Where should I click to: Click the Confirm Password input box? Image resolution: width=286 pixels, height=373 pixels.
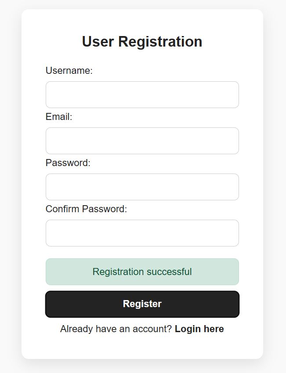142,233
